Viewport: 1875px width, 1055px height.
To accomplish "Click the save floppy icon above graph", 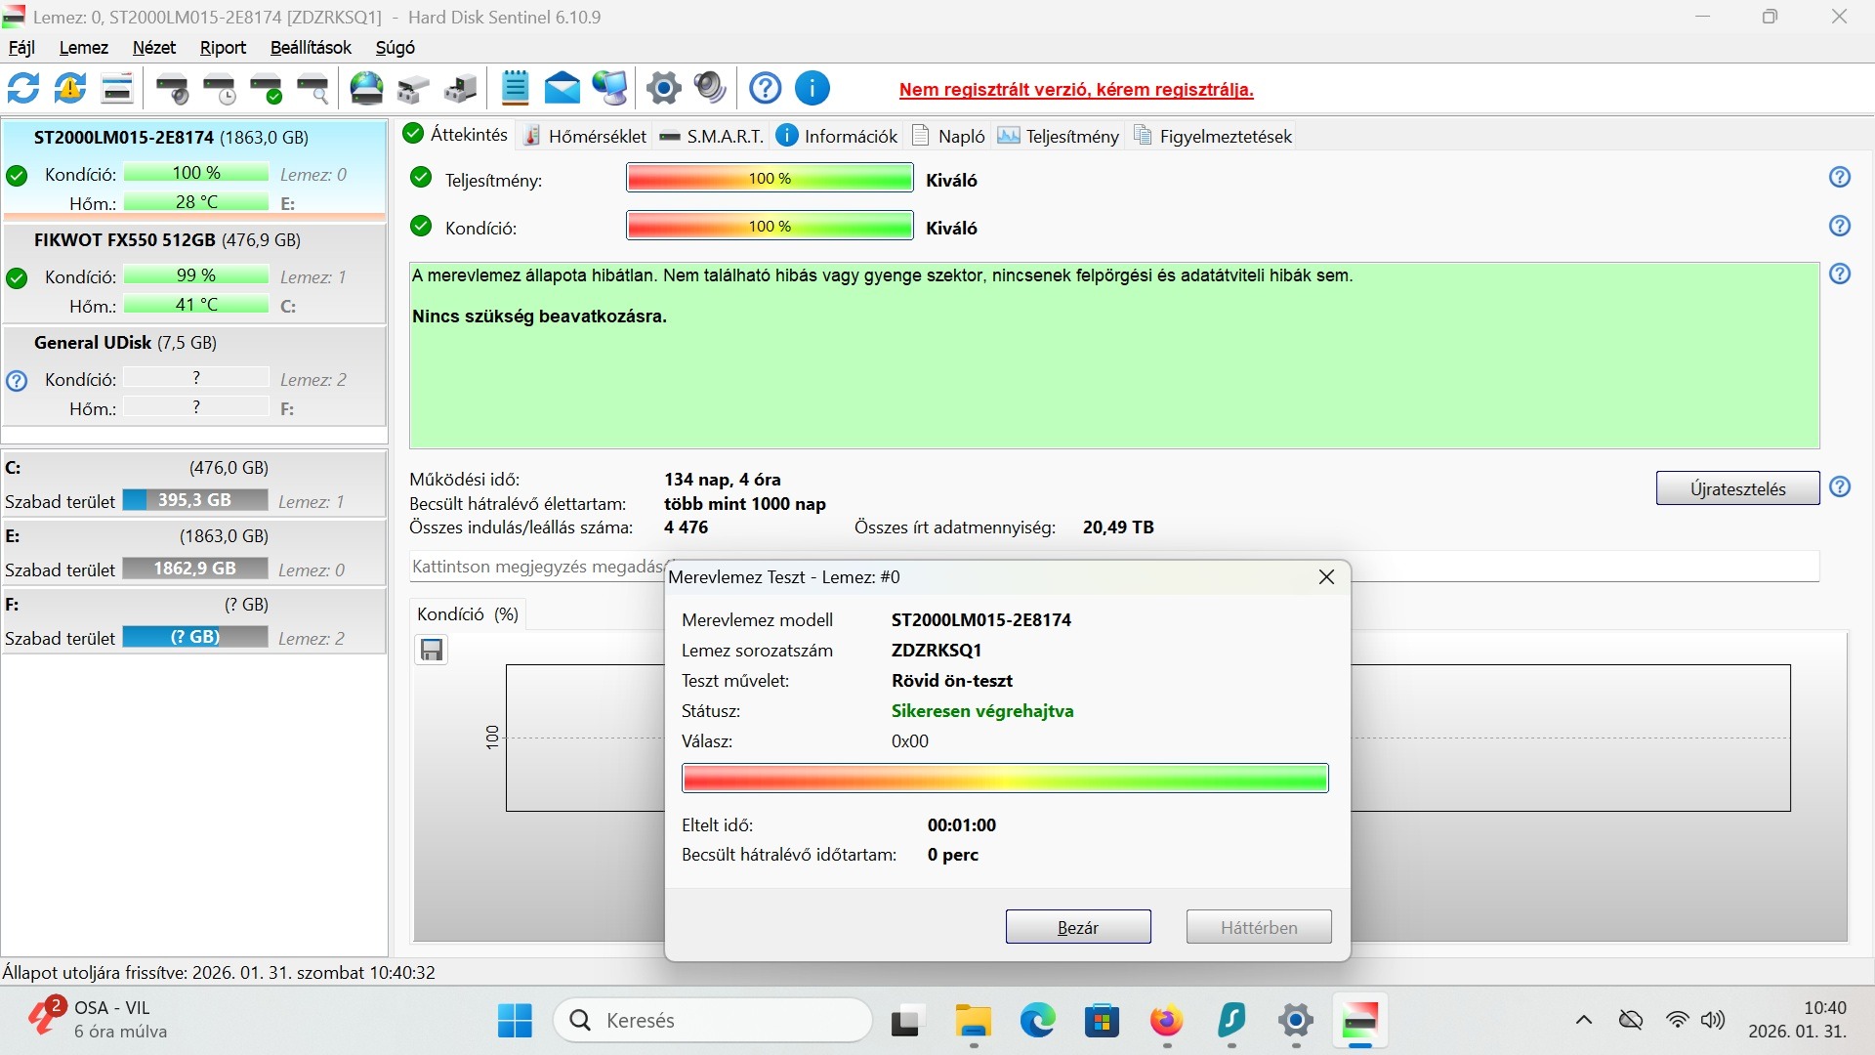I will [432, 651].
